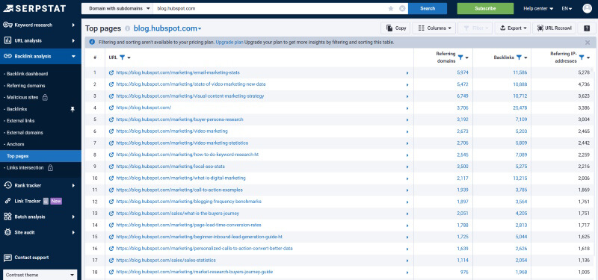The width and height of the screenshot is (598, 280).
Task: Click the URL column filter icon
Action: [x=122, y=57]
